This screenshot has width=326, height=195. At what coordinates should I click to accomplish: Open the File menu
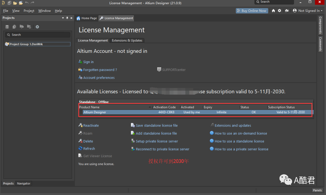(x=6, y=11)
